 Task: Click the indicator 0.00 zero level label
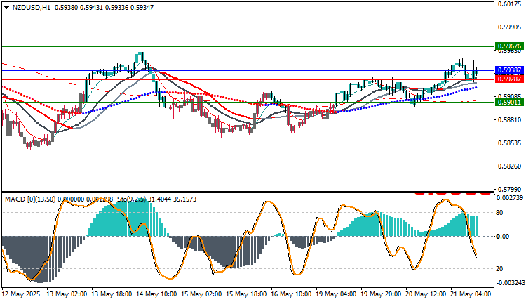(x=503, y=237)
